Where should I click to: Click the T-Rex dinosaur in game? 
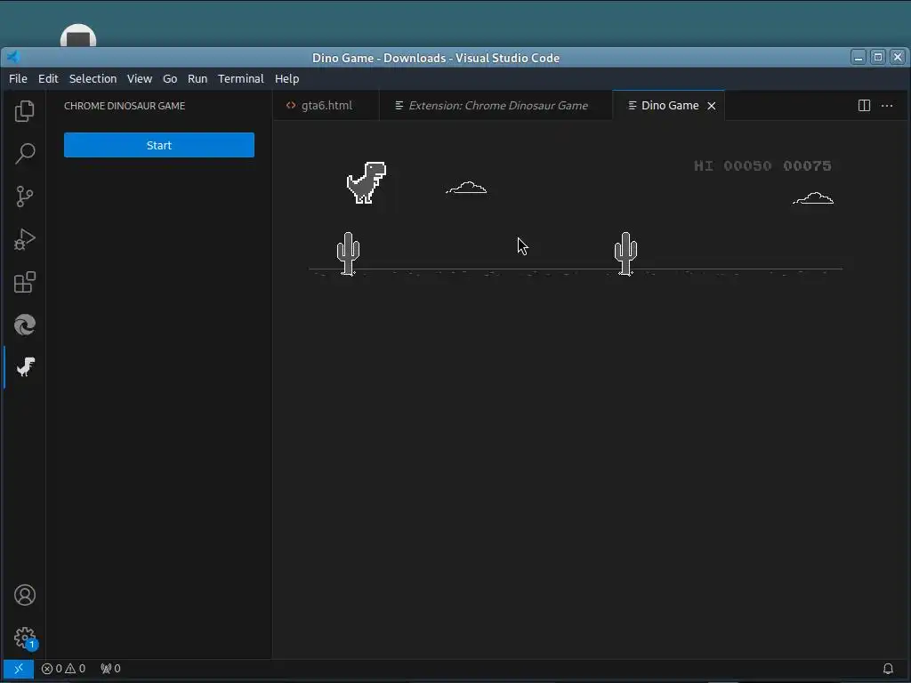coord(367,182)
